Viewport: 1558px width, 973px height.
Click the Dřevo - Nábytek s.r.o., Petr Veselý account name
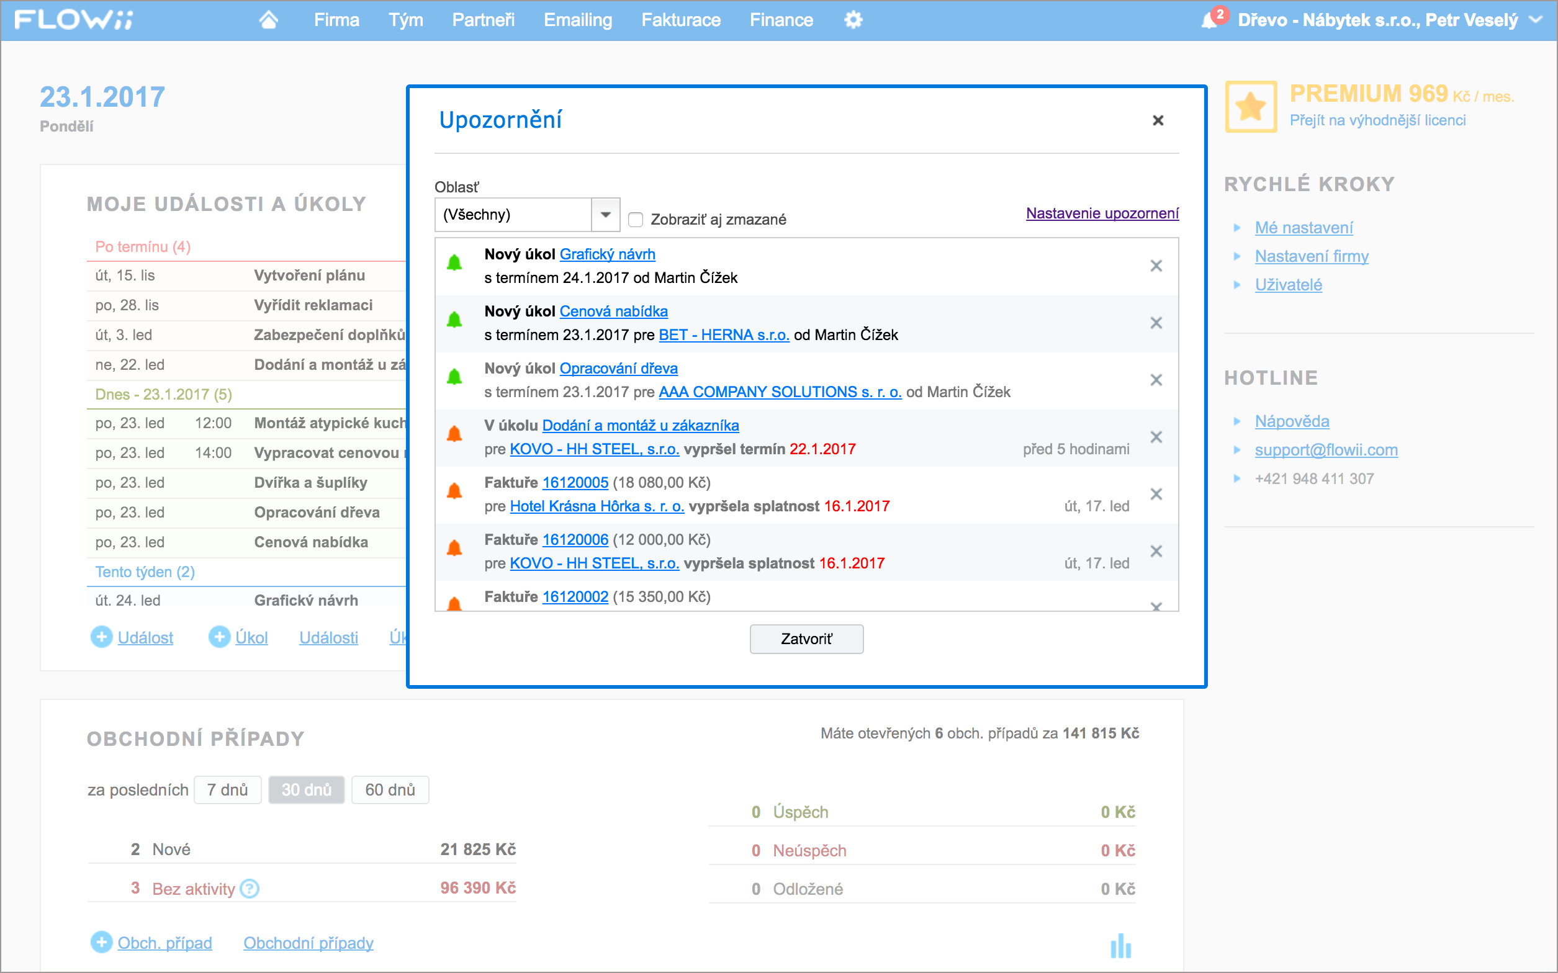(x=1377, y=20)
